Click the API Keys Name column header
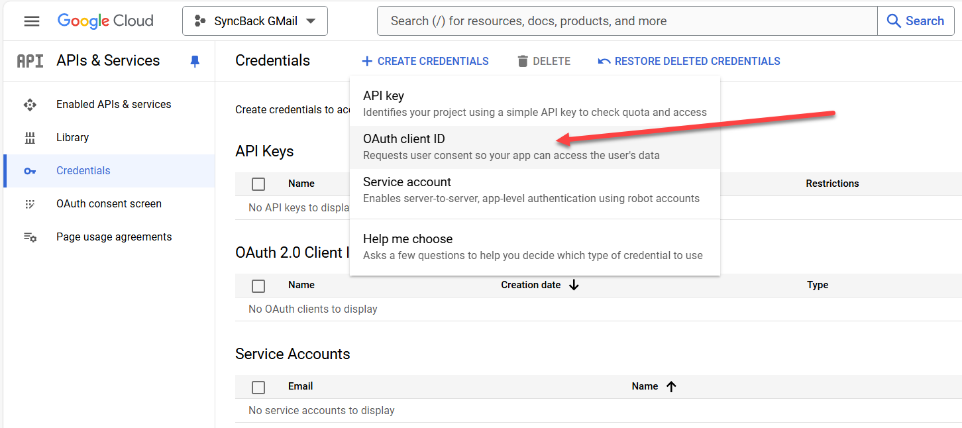 click(301, 184)
